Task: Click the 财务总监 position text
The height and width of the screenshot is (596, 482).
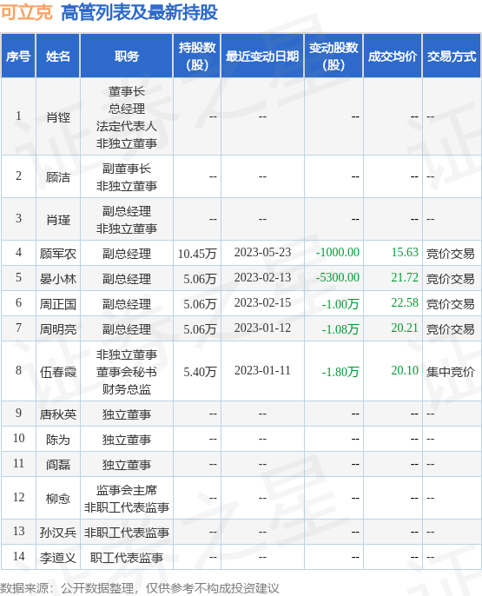Action: tap(127, 389)
